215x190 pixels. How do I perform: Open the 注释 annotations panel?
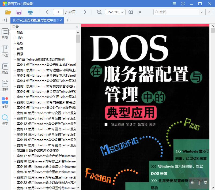(5, 85)
